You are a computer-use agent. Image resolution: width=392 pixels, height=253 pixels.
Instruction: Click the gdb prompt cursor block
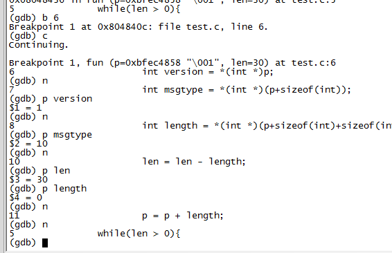coord(45,243)
